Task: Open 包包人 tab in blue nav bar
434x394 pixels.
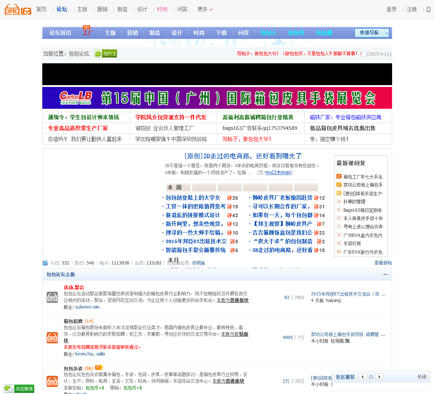Action: point(269,33)
